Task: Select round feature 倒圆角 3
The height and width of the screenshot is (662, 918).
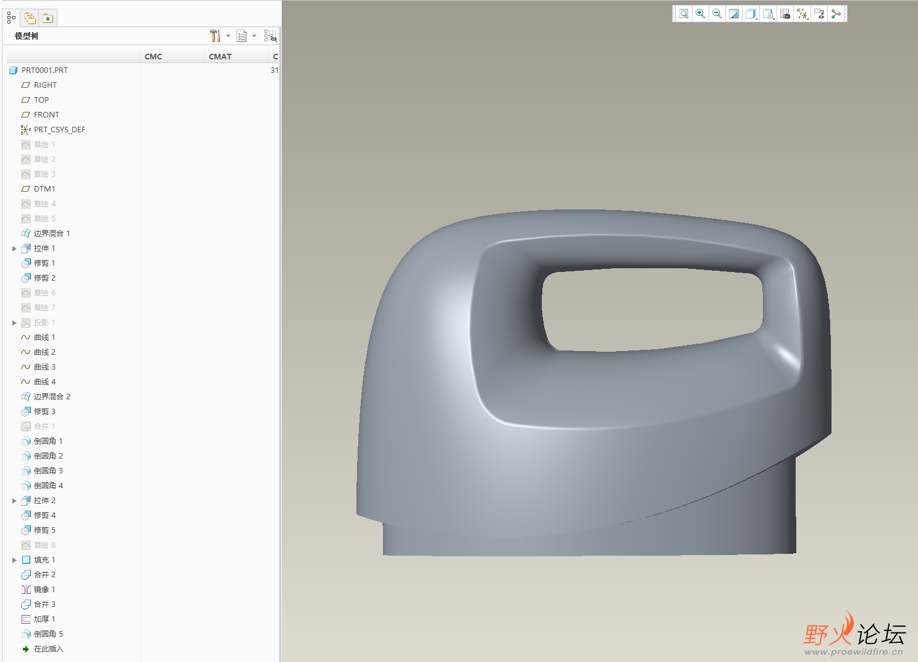Action: point(48,471)
